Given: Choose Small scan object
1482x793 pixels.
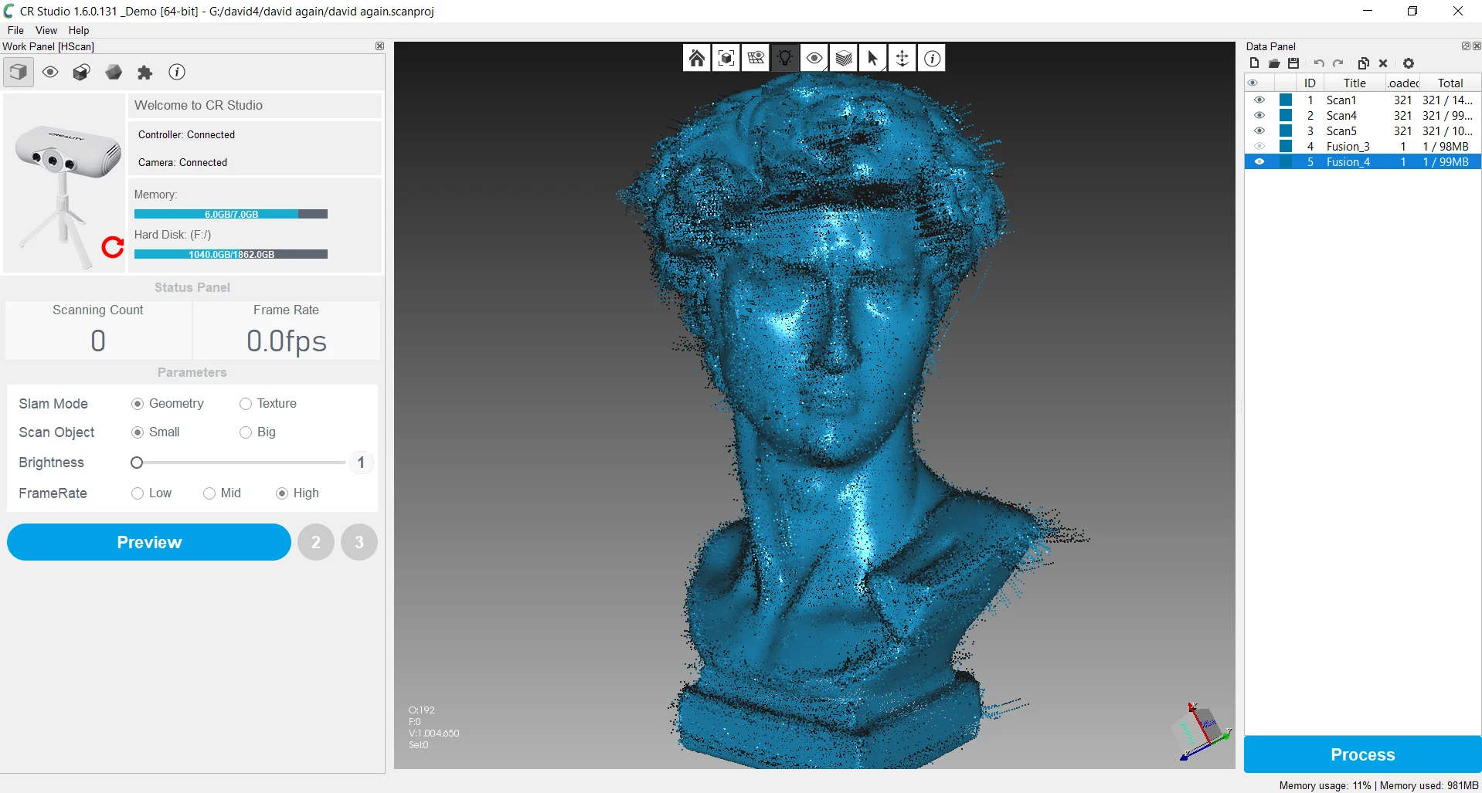Looking at the screenshot, I should [x=138, y=432].
